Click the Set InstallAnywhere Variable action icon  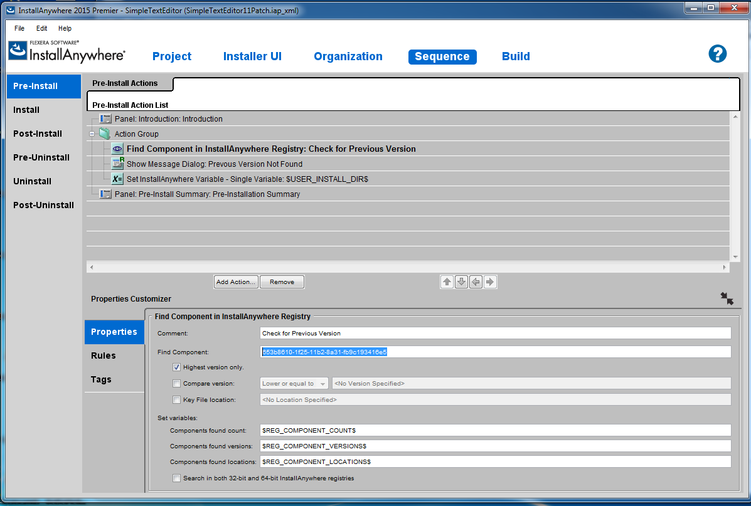point(117,179)
